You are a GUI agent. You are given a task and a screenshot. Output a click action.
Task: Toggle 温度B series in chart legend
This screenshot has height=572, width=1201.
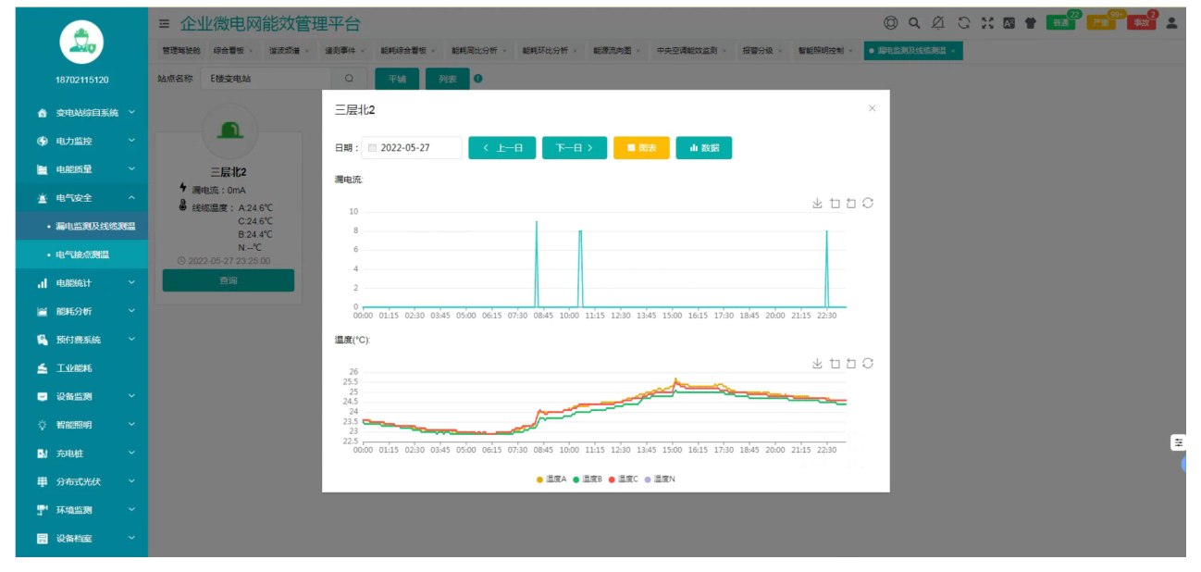588,479
